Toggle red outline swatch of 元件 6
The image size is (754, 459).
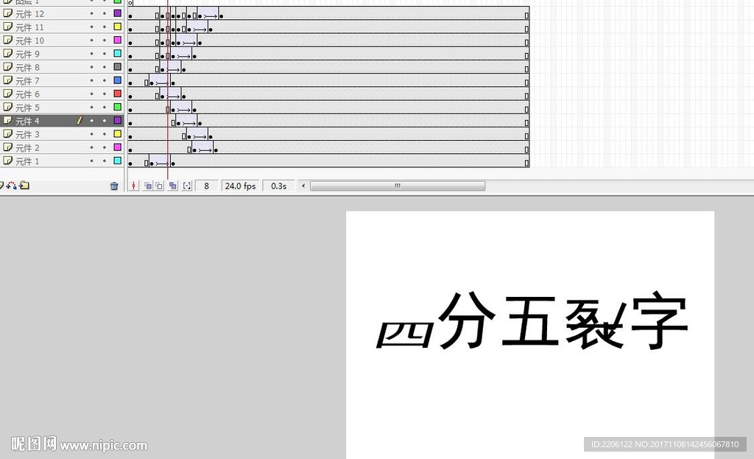click(x=117, y=94)
